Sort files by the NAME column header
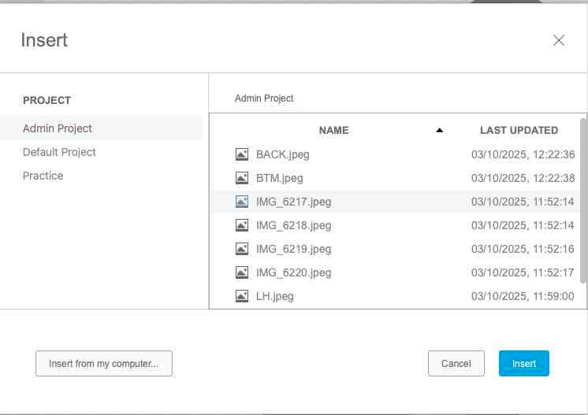 tap(333, 131)
